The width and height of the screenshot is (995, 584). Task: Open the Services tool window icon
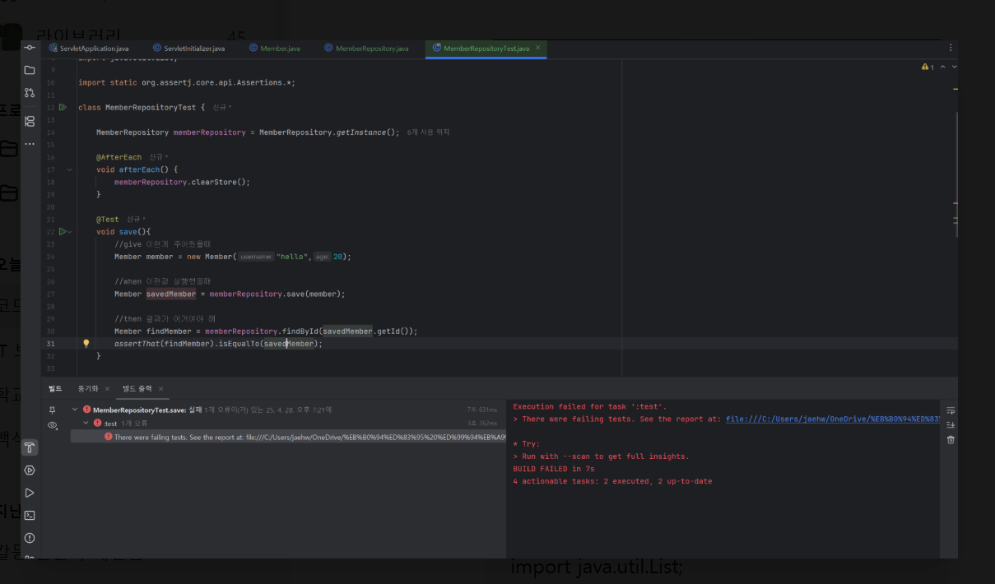[x=30, y=470]
